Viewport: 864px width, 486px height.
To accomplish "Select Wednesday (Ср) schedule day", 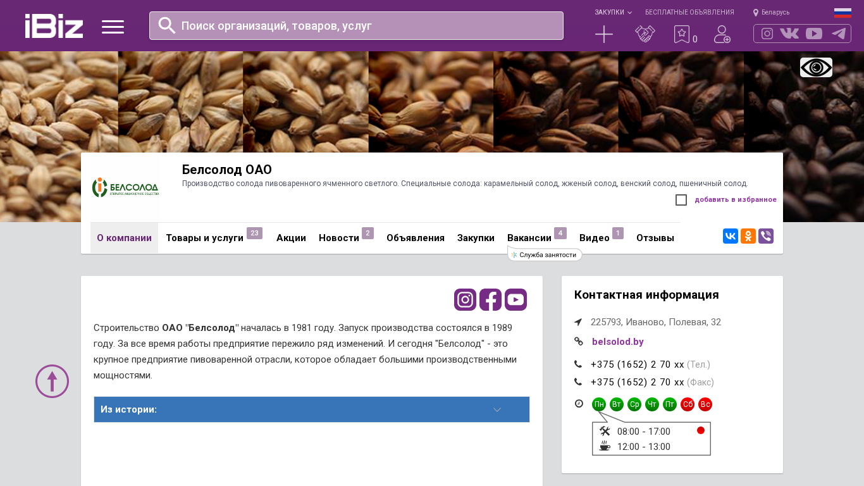I will (634, 404).
